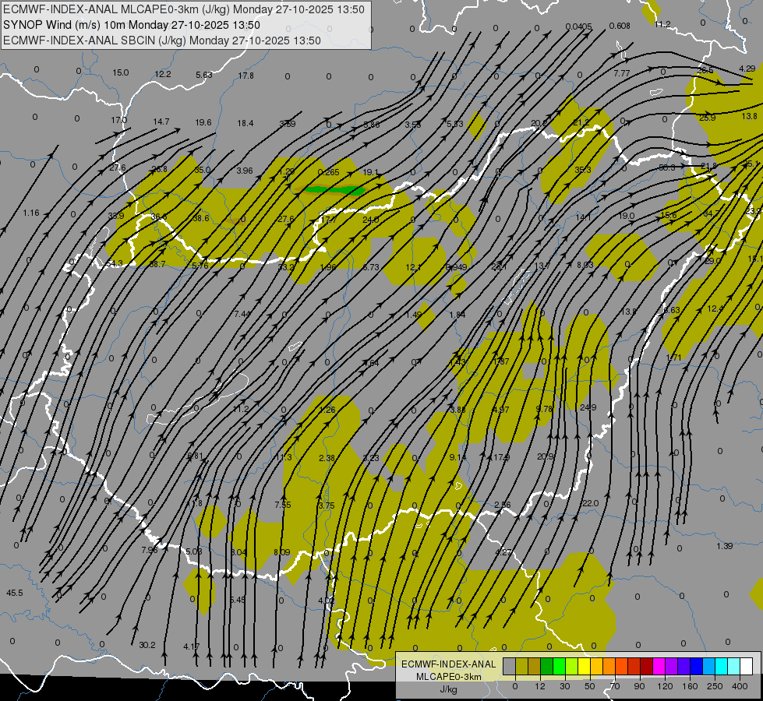Click the map value '0.265'
This screenshot has width=763, height=701.
(328, 172)
